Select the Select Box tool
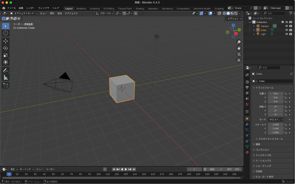The image size is (295, 184). pos(5,26)
